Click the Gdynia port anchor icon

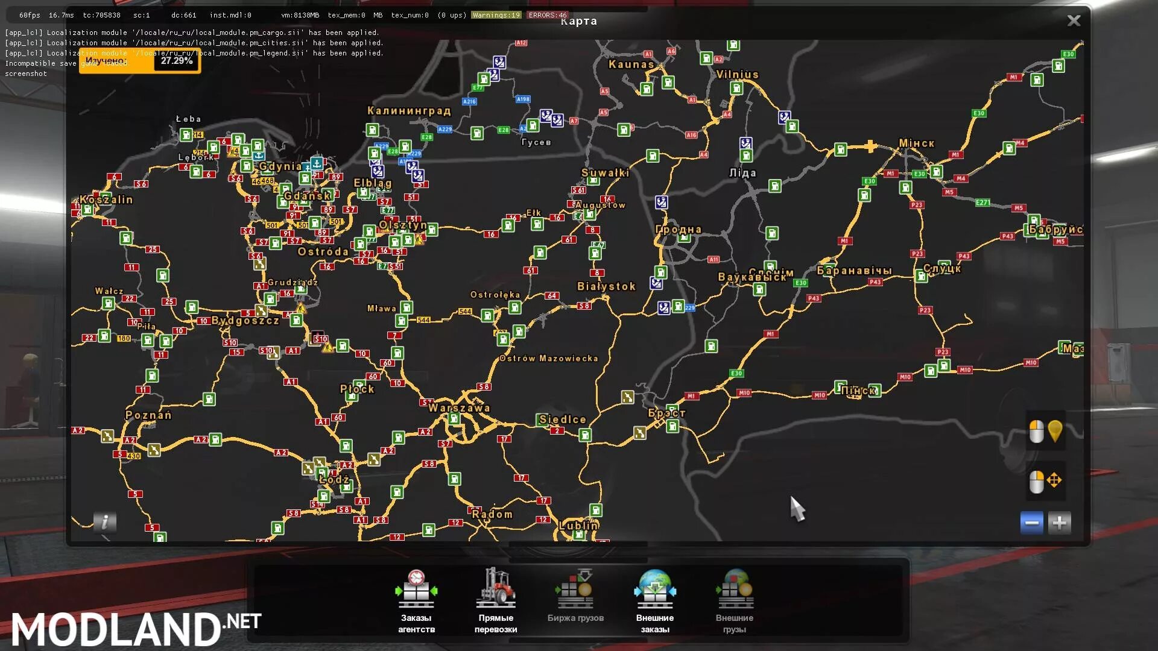tap(317, 163)
